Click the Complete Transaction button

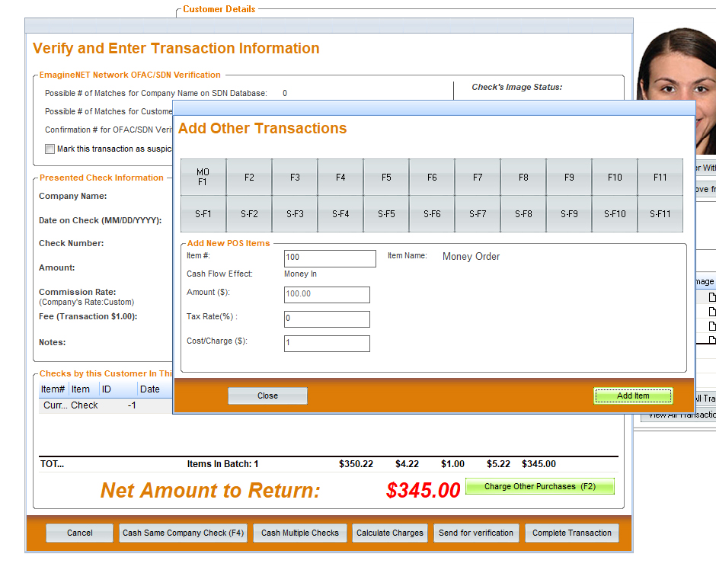point(571,533)
